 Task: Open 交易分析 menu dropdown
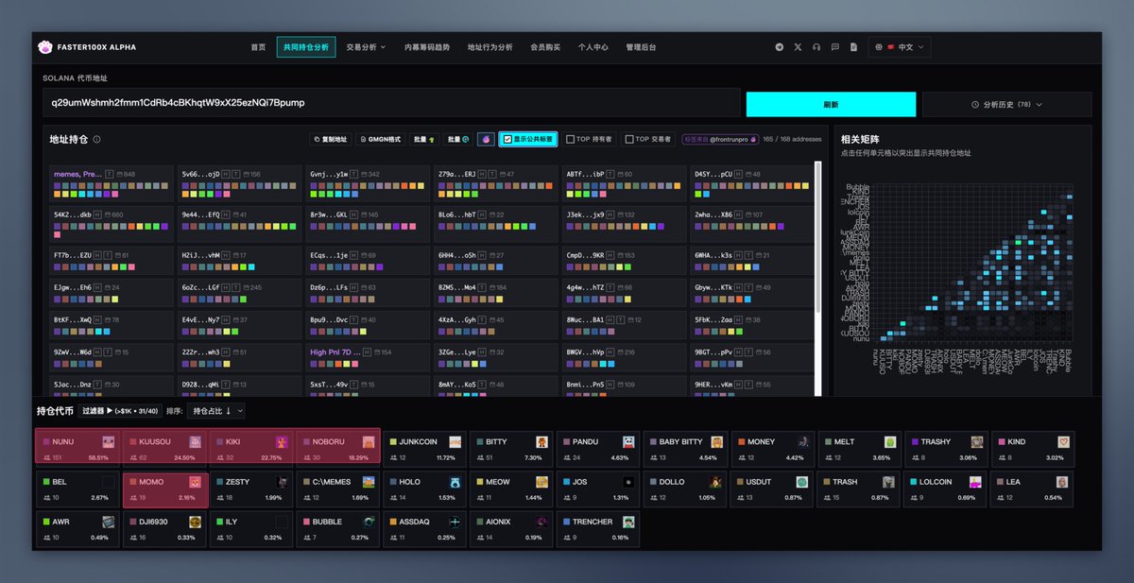pyautogui.click(x=366, y=46)
